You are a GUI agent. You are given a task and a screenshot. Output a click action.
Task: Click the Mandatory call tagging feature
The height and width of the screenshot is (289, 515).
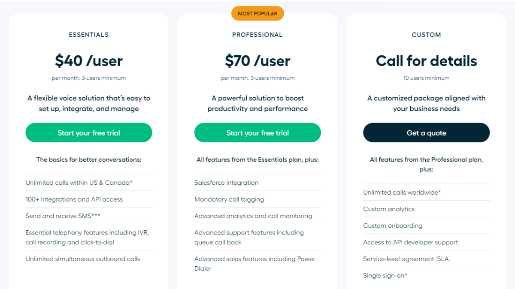pos(229,199)
